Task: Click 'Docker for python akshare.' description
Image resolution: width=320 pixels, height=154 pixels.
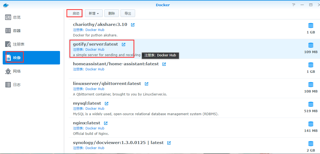Action: point(95,35)
